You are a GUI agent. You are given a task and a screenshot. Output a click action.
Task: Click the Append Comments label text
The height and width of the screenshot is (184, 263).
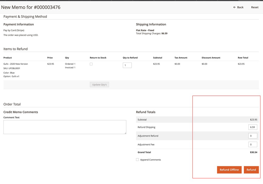150,160
